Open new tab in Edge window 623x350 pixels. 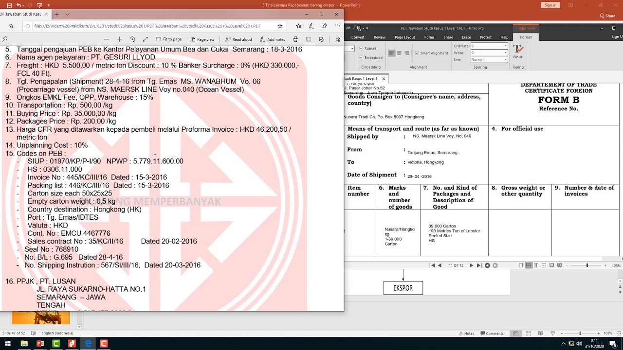click(56, 14)
